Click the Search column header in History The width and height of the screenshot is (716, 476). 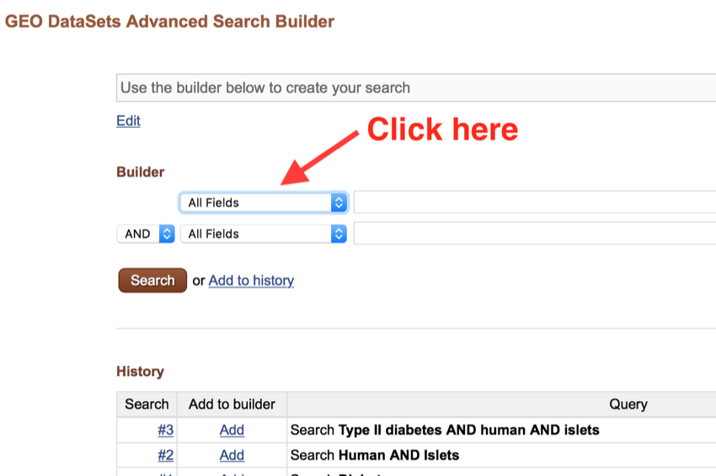147,405
